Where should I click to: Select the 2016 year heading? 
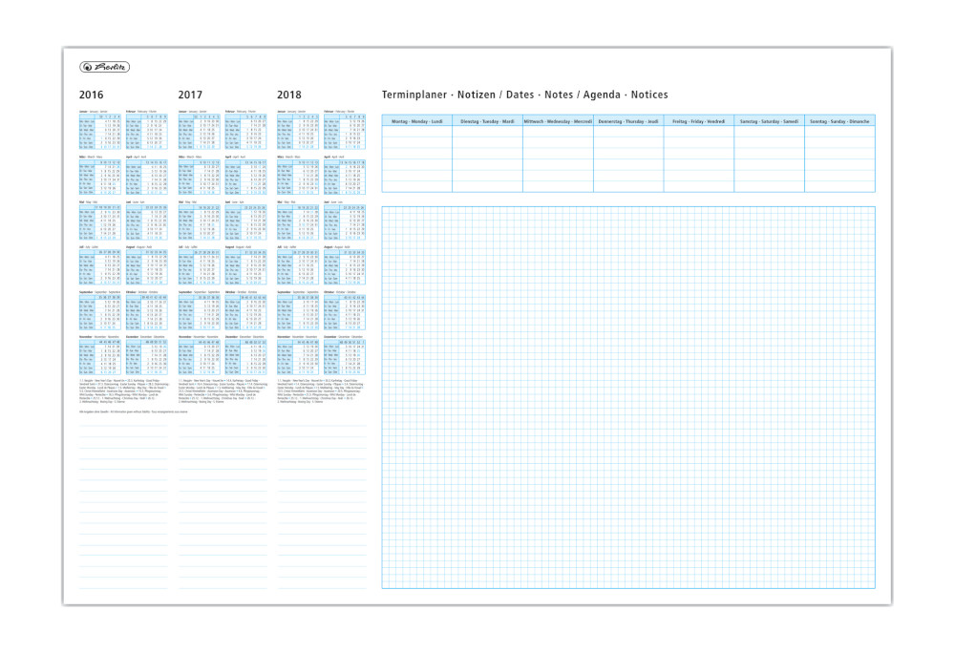pyautogui.click(x=92, y=95)
